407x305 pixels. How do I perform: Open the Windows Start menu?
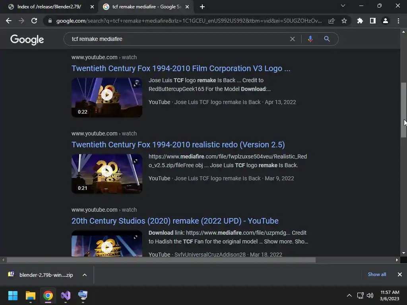[x=13, y=295]
